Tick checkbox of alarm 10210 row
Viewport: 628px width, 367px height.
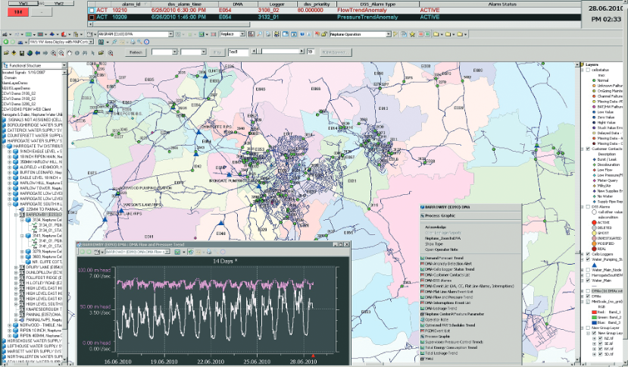click(x=92, y=11)
